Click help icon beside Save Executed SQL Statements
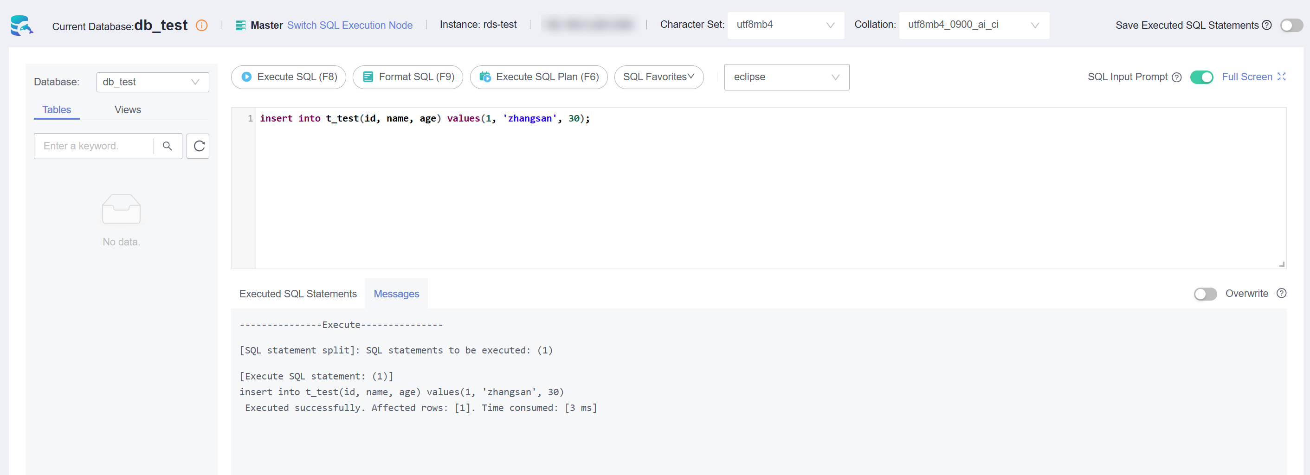The image size is (1310, 475). 1267,26
